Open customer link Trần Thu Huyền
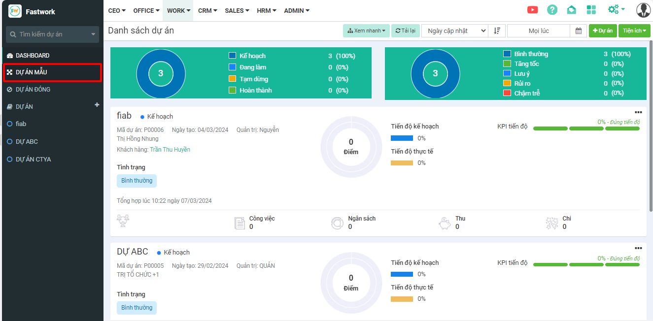The height and width of the screenshot is (321, 653). (170, 150)
